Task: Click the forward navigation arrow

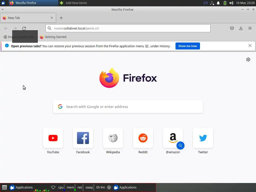Action: pyautogui.click(x=15, y=28)
